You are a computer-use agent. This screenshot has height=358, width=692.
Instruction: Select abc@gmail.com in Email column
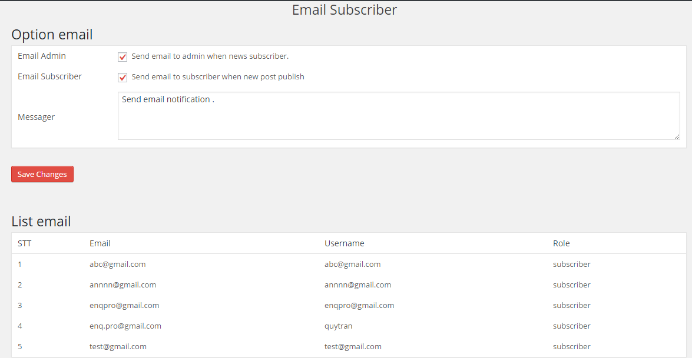(x=117, y=264)
